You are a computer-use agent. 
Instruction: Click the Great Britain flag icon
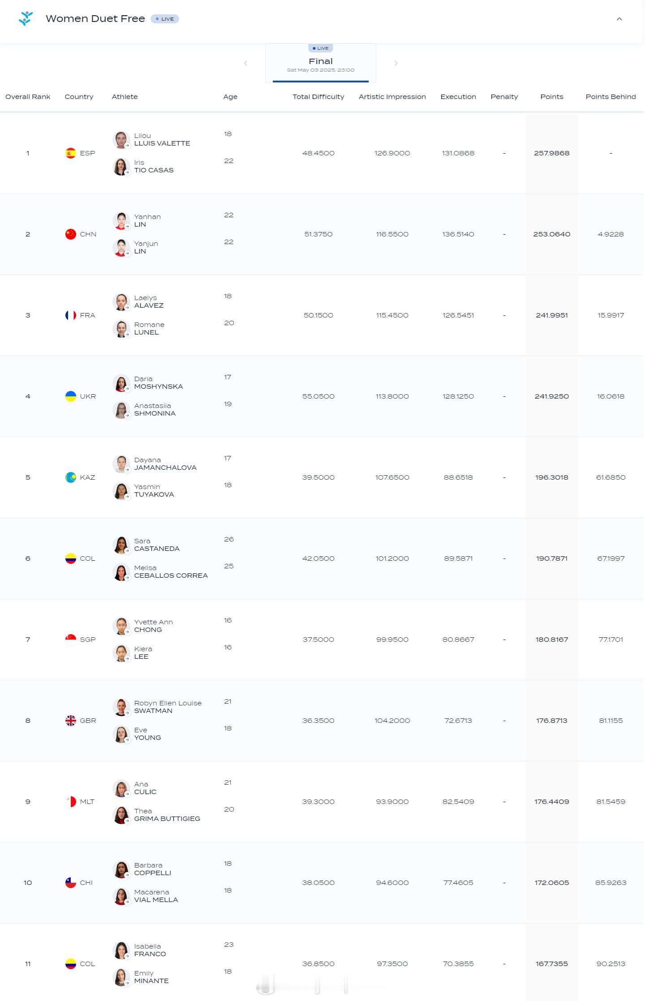71,721
